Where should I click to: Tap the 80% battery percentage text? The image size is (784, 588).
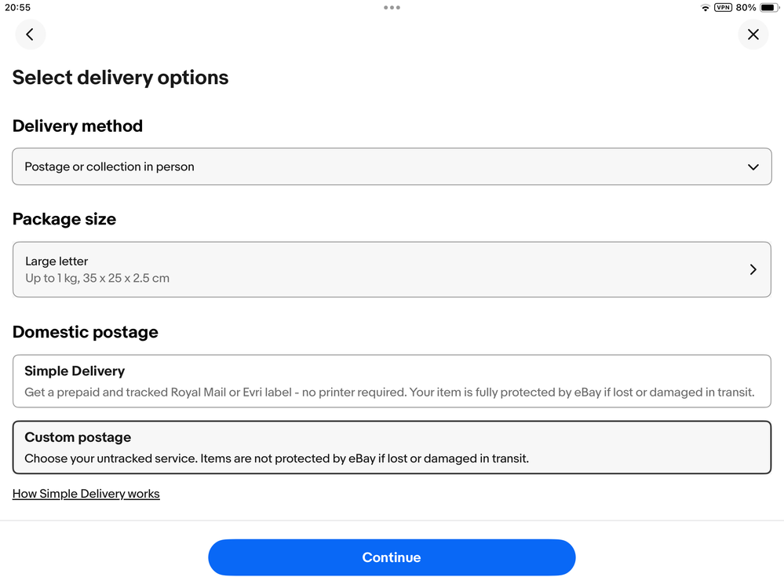pyautogui.click(x=746, y=8)
